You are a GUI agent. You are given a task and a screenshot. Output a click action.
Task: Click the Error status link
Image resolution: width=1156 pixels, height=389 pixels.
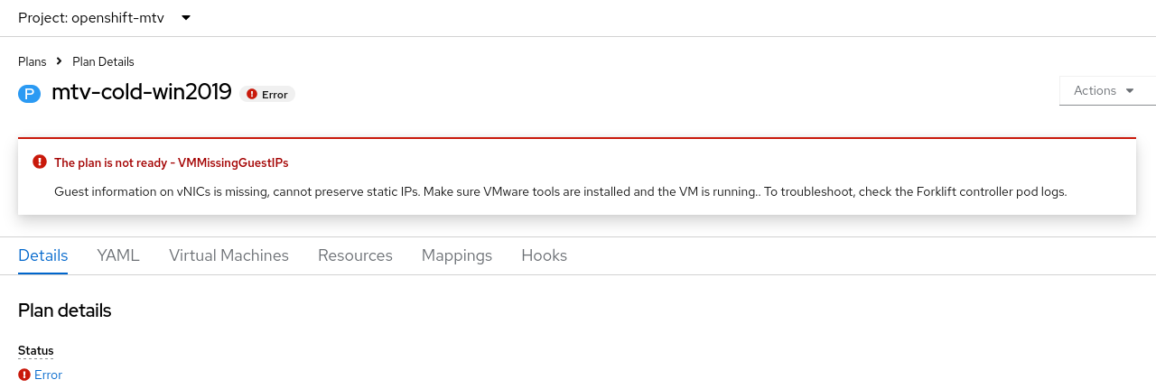click(x=48, y=375)
